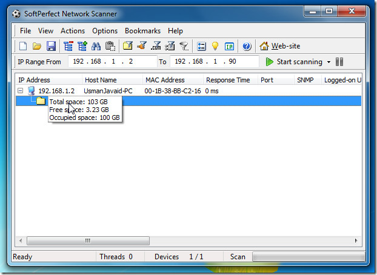The width and height of the screenshot is (377, 275).
Task: Click the pause scanning icon
Action: point(339,62)
